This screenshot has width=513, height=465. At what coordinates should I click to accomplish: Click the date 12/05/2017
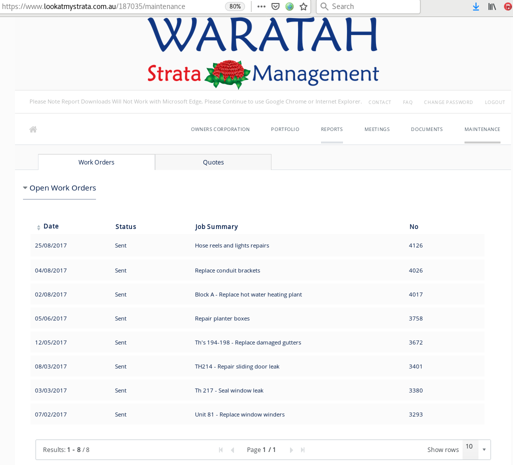pos(50,342)
